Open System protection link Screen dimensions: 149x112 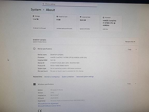[x=68, y=77]
